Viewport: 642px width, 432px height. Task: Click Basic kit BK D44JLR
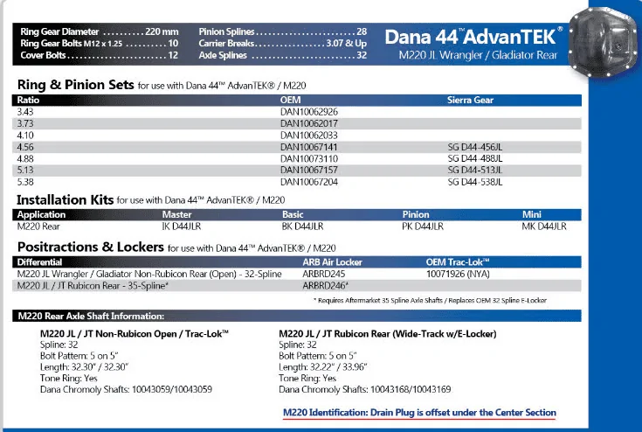point(302,226)
